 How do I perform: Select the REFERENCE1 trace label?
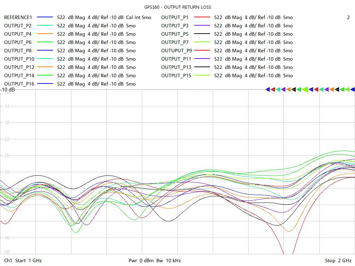18,17
